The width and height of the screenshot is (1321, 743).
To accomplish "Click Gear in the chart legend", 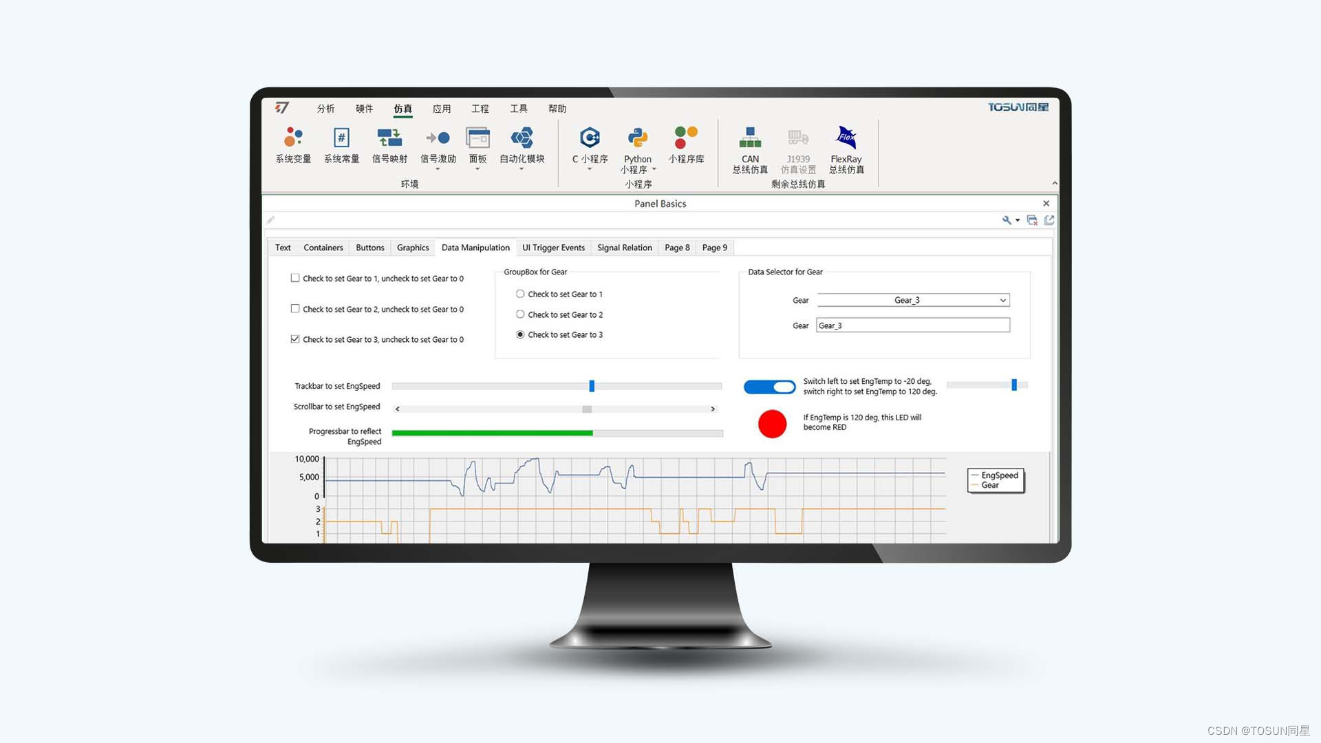I will pos(989,485).
